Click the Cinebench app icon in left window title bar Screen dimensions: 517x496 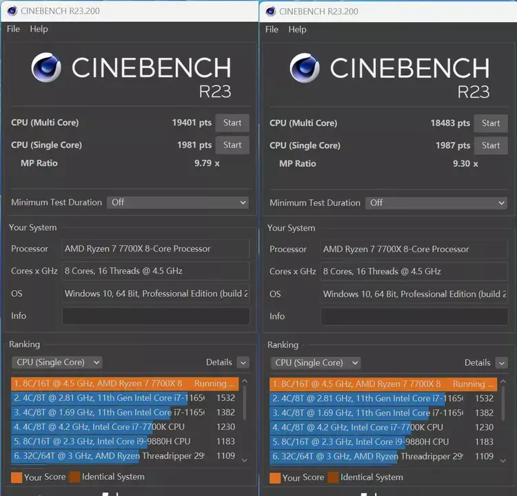tap(12, 11)
